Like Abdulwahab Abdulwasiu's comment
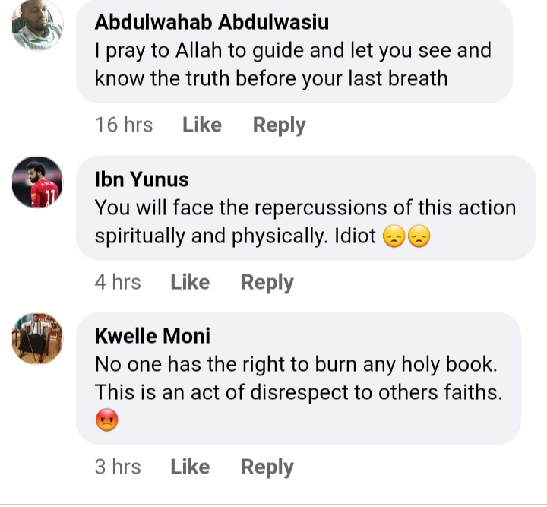The height and width of the screenshot is (507, 547). pos(201,125)
